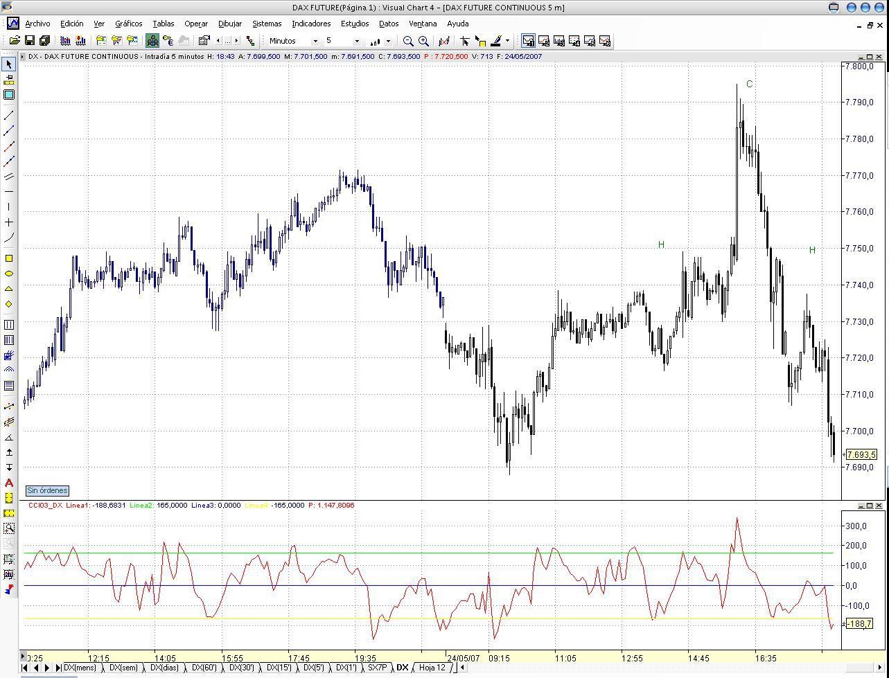Open the Sistemas menu
The height and width of the screenshot is (678, 889).
tap(267, 24)
